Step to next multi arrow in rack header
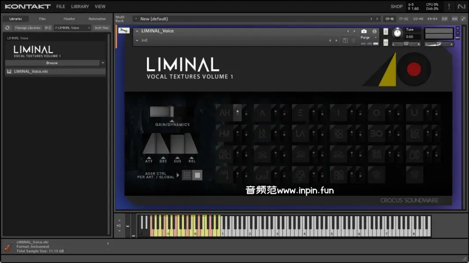This screenshot has height=263, width=469. 377,19
